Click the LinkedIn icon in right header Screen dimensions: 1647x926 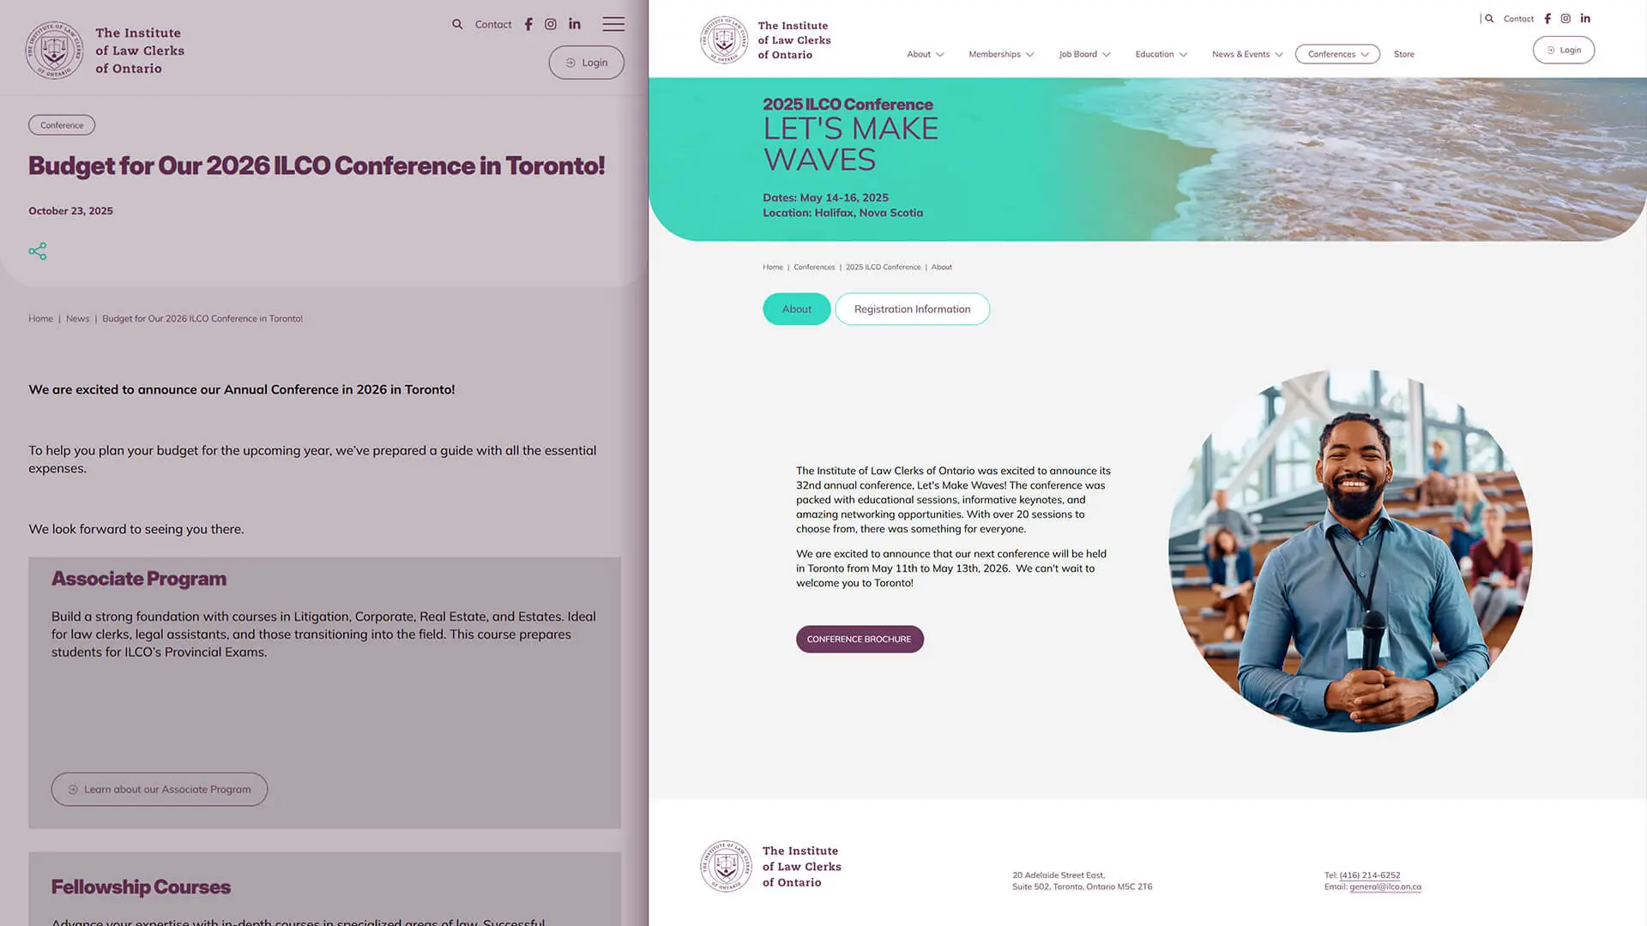(1585, 18)
